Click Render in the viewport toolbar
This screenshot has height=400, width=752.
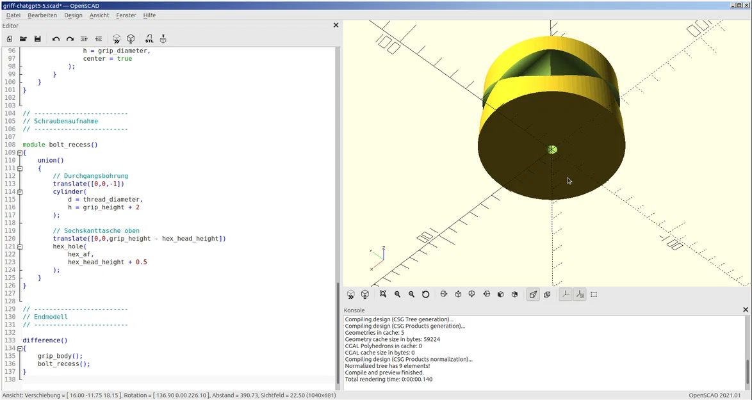(365, 294)
